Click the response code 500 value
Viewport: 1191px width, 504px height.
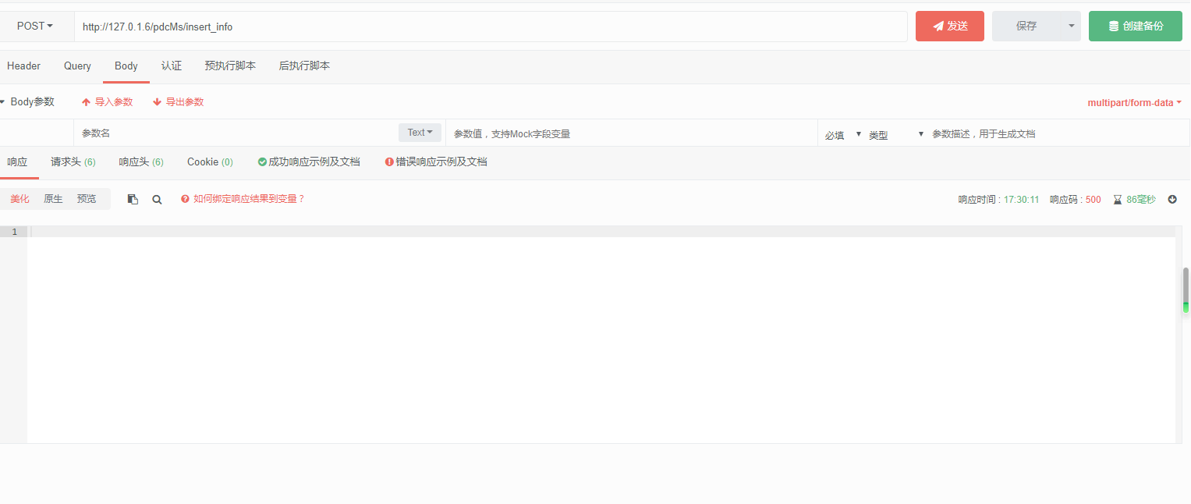click(x=1093, y=200)
